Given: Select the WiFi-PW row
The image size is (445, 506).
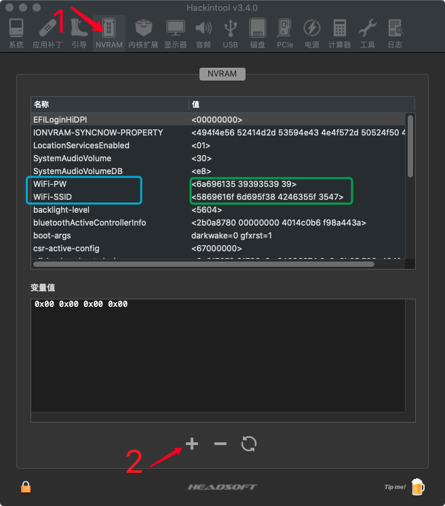Looking at the screenshot, I should pyautogui.click(x=218, y=184).
